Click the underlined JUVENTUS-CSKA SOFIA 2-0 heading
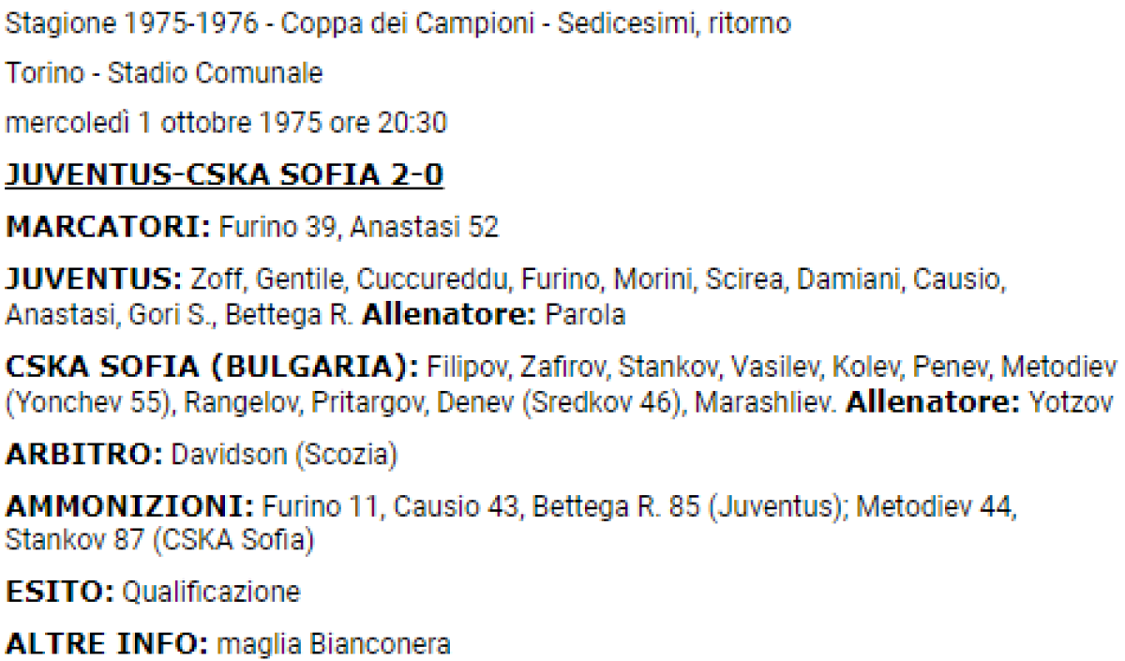Screen dimensions: 1125x661 tap(224, 175)
